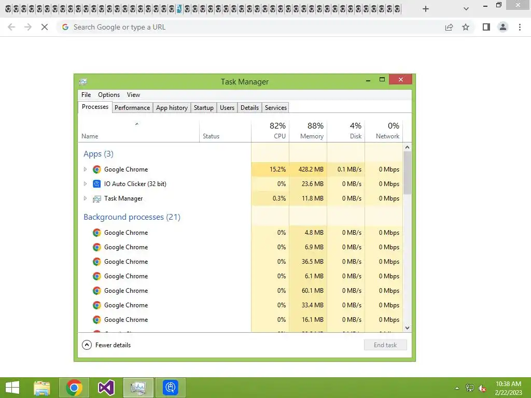This screenshot has height=398, width=531.
Task: Select the 428.2 MB memory cell
Action: 308,169
